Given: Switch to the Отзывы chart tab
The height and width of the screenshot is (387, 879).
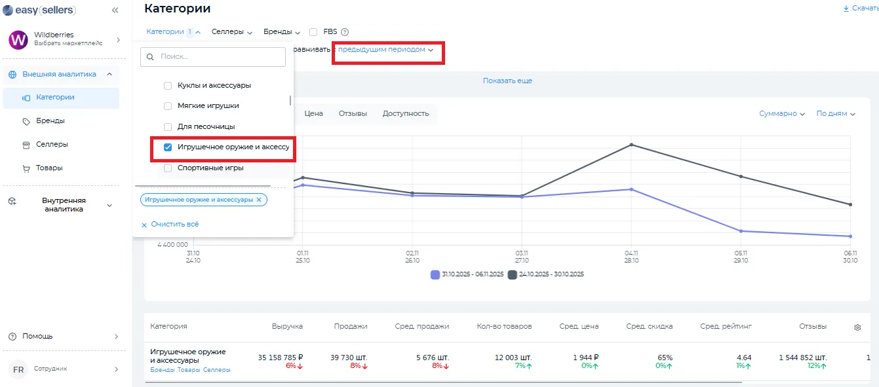Looking at the screenshot, I should [353, 114].
